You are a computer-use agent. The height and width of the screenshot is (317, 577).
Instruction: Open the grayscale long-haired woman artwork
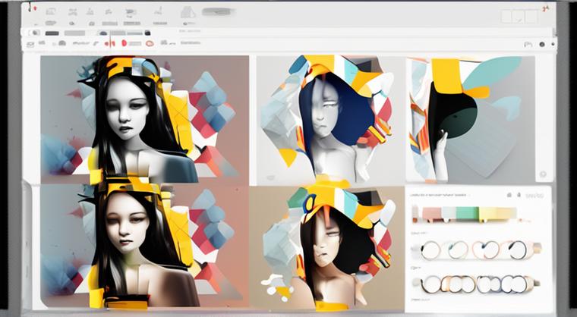point(144,120)
